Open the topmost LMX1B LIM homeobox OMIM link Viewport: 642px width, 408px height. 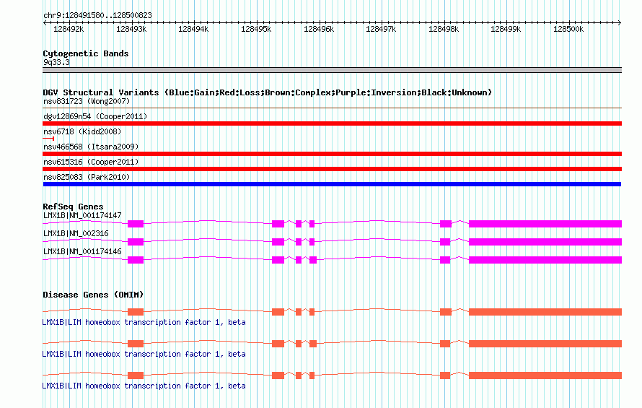pyautogui.click(x=144, y=322)
